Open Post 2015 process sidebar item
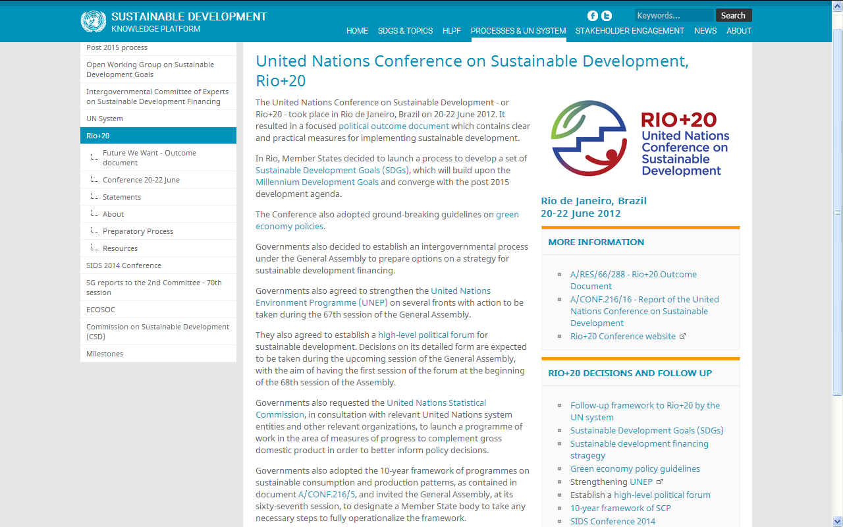This screenshot has height=527, width=843. pyautogui.click(x=158, y=47)
